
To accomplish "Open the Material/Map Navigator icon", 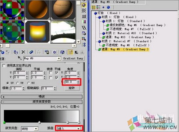I will (84, 44).
